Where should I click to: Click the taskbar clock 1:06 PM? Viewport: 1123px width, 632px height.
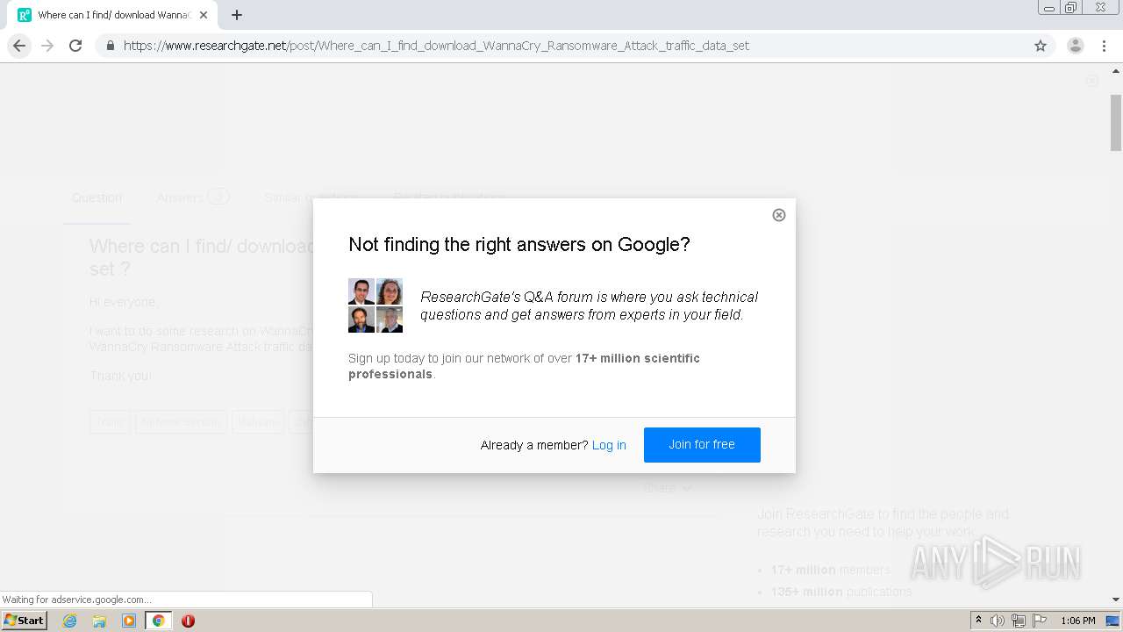click(1077, 621)
